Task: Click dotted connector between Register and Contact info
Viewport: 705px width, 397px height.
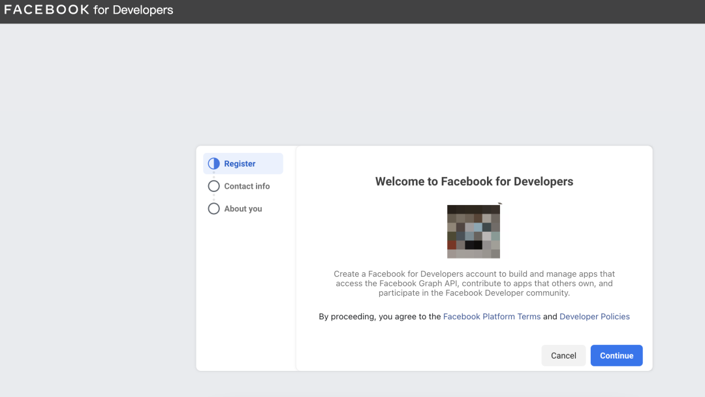Action: click(213, 175)
